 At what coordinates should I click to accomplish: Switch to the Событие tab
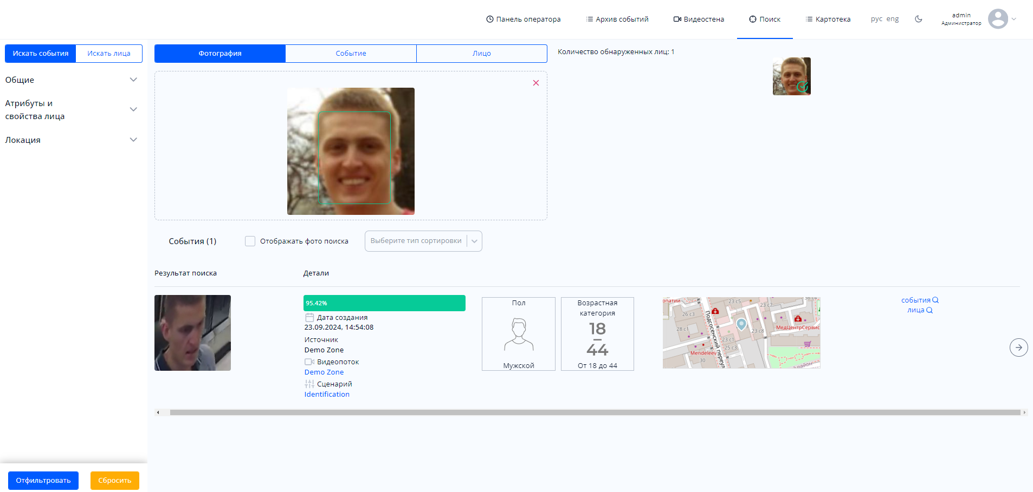click(351, 54)
